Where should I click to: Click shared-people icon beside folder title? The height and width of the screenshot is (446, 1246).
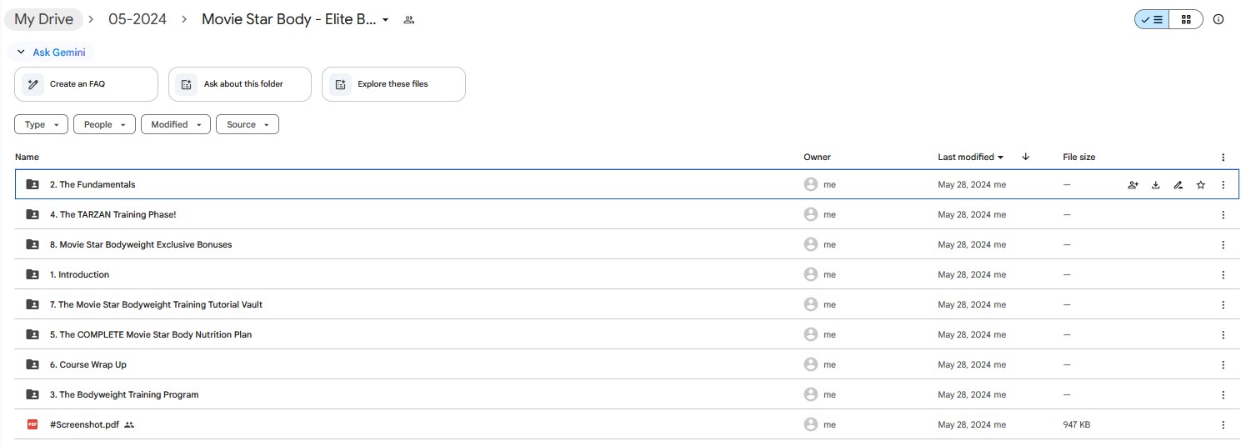(408, 19)
